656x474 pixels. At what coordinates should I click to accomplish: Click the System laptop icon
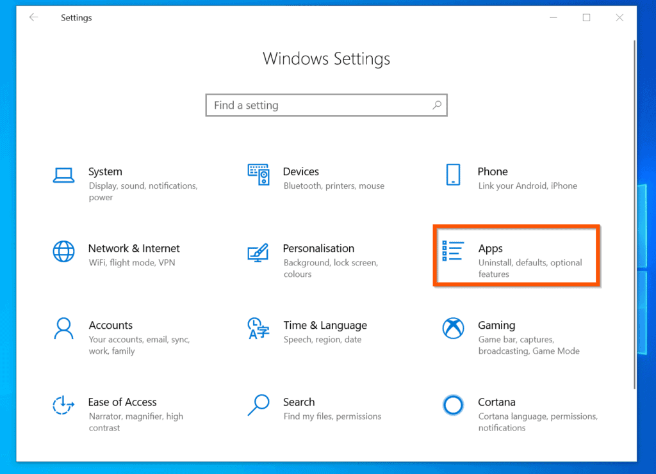(63, 175)
